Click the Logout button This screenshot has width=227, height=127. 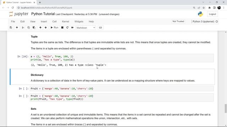coord(212,14)
